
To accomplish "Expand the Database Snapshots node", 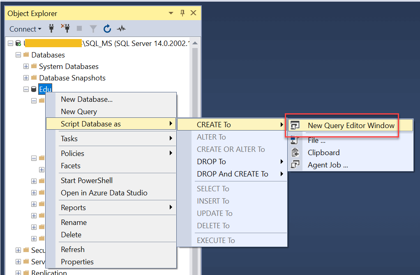I will click(26, 78).
